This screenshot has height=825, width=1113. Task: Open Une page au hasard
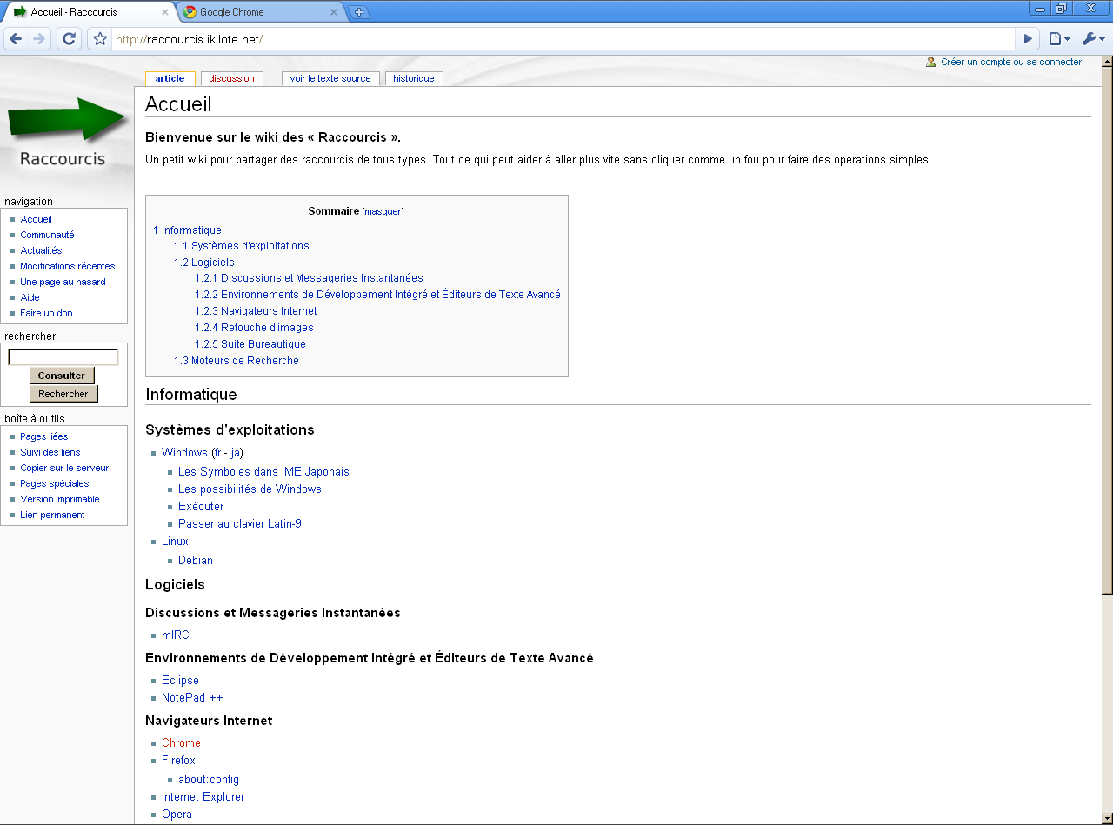pos(63,282)
